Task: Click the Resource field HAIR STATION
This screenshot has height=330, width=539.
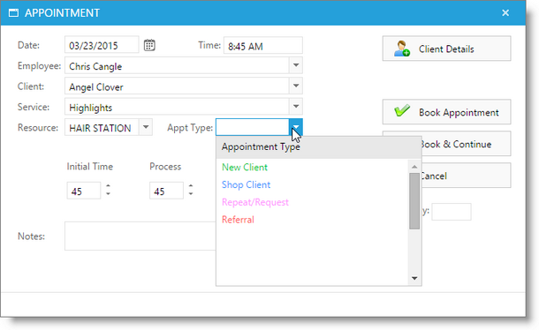Action: 102,127
